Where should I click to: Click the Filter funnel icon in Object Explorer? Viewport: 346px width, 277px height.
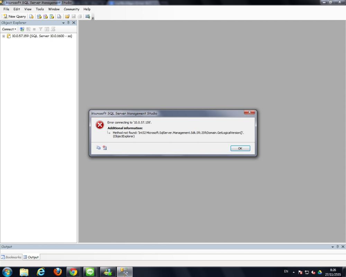pos(40,29)
